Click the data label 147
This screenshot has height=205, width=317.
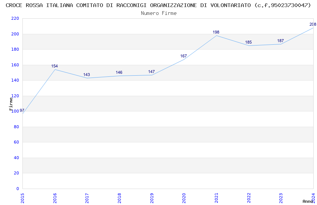pos(151,72)
